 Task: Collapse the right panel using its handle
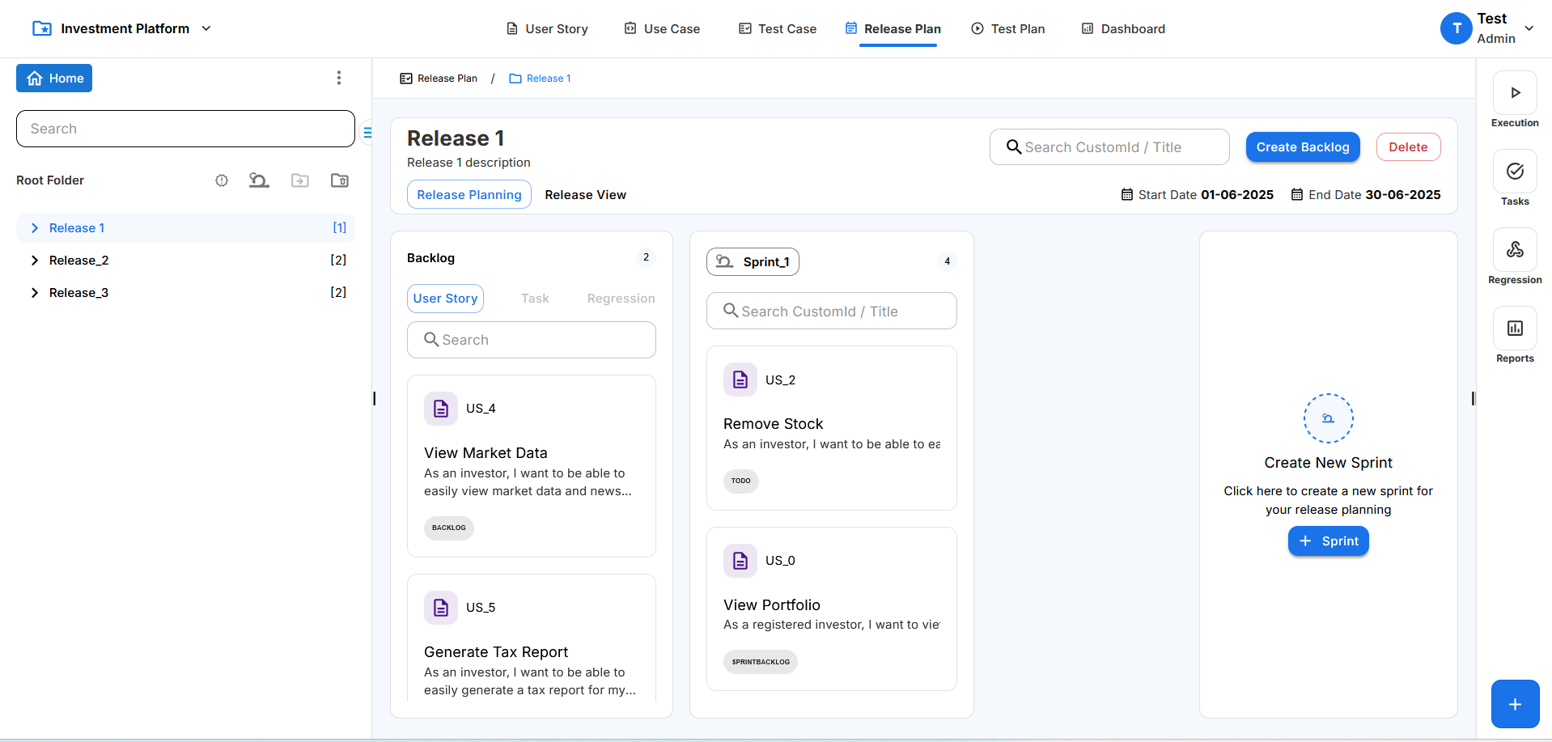click(x=1473, y=398)
